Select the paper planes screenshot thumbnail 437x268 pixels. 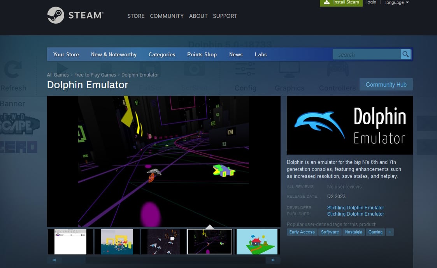coord(163,242)
